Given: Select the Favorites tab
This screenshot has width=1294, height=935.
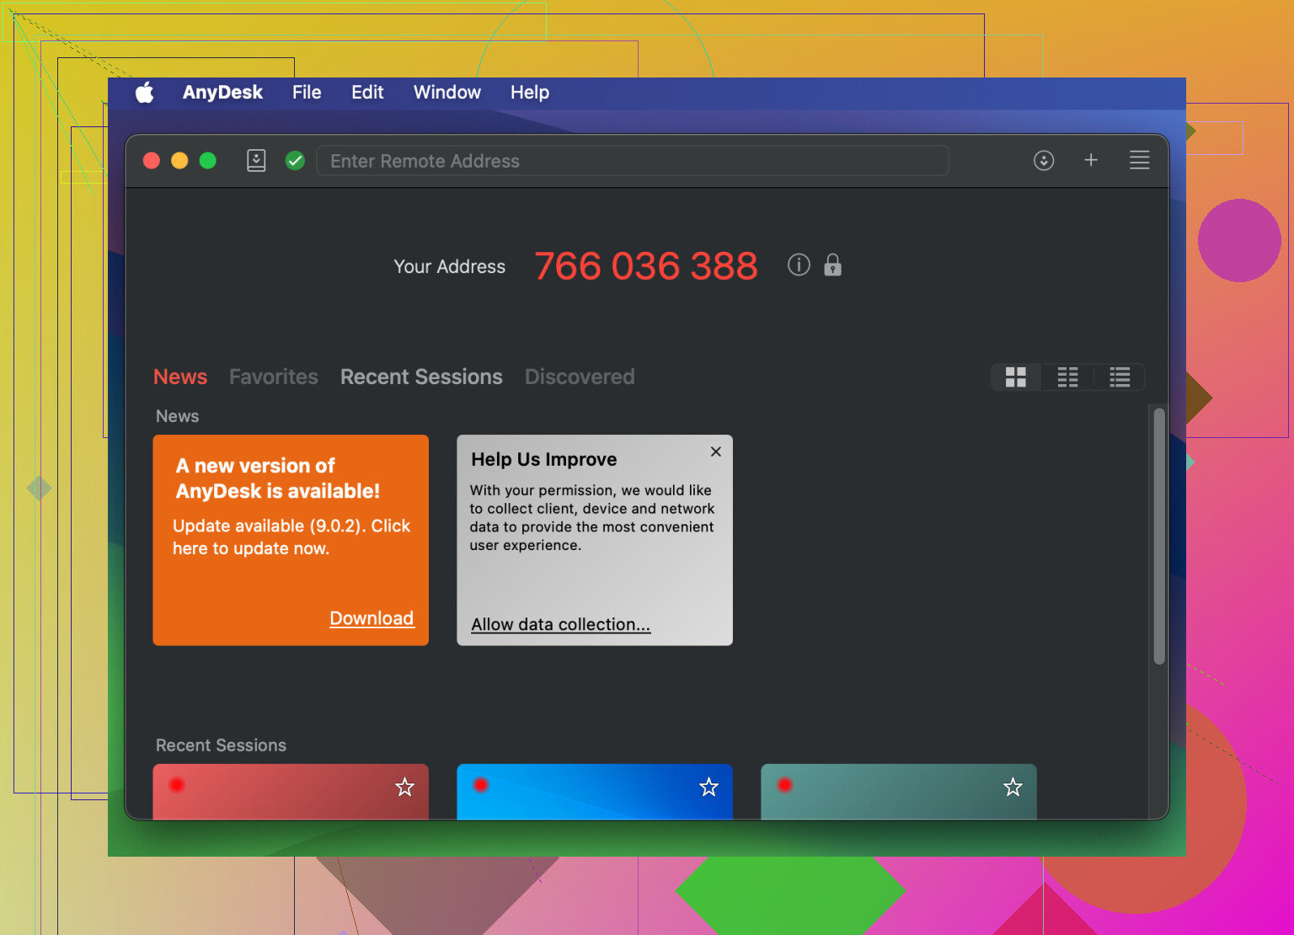Looking at the screenshot, I should click(x=274, y=377).
